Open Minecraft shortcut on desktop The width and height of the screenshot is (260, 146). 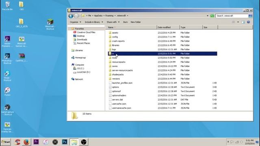[50, 24]
